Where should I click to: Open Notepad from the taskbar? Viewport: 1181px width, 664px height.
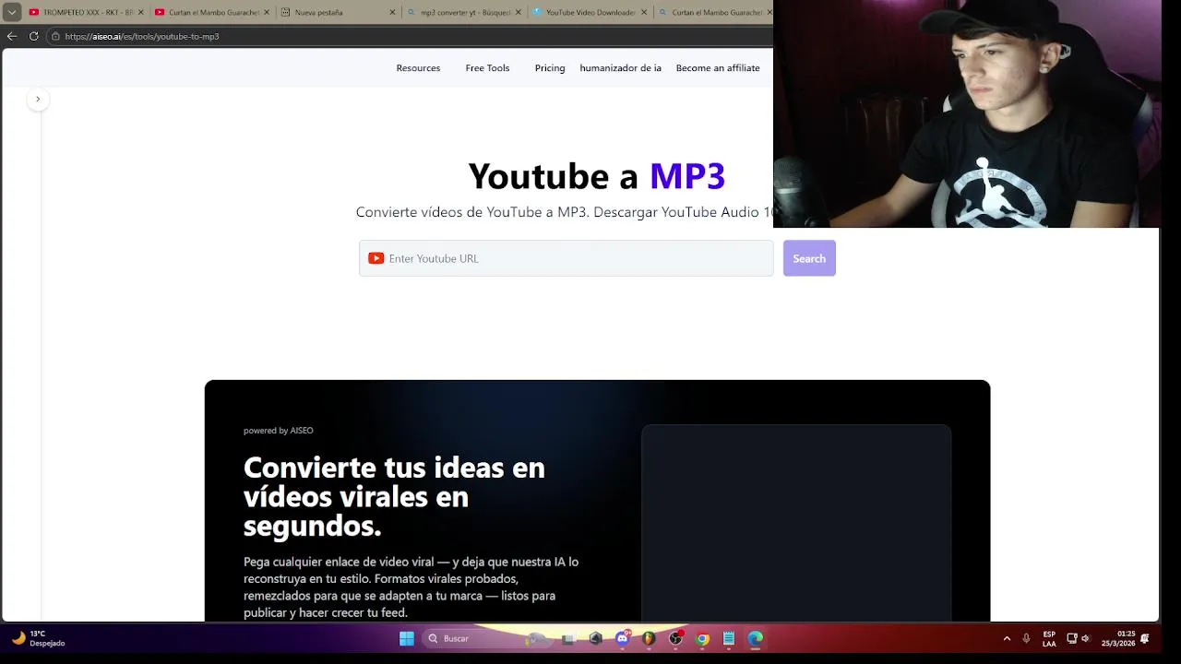[729, 638]
